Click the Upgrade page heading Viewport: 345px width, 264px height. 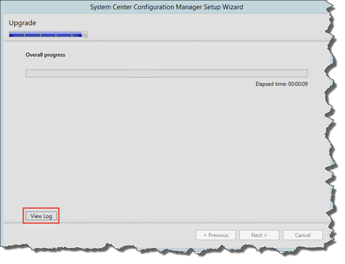point(22,23)
